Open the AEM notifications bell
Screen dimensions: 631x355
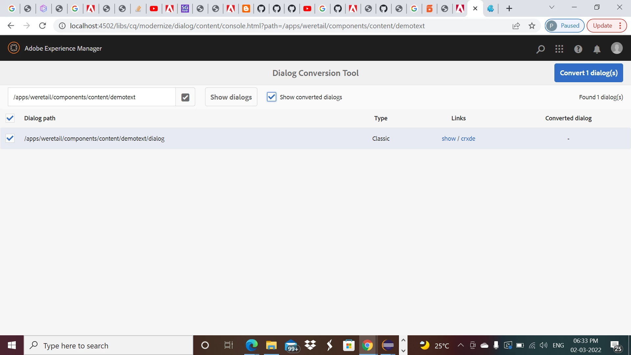tap(597, 49)
